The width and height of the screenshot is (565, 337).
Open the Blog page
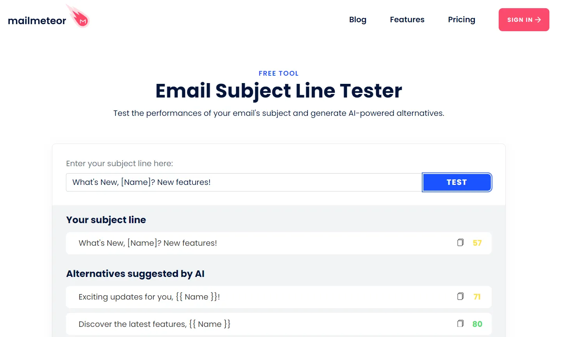[357, 20]
